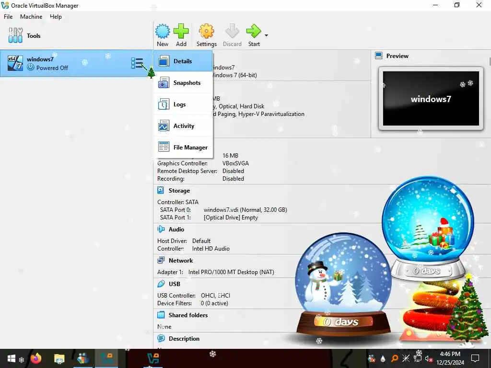Select the windows7 virtual machine entry
The width and height of the screenshot is (491, 368).
point(76,63)
